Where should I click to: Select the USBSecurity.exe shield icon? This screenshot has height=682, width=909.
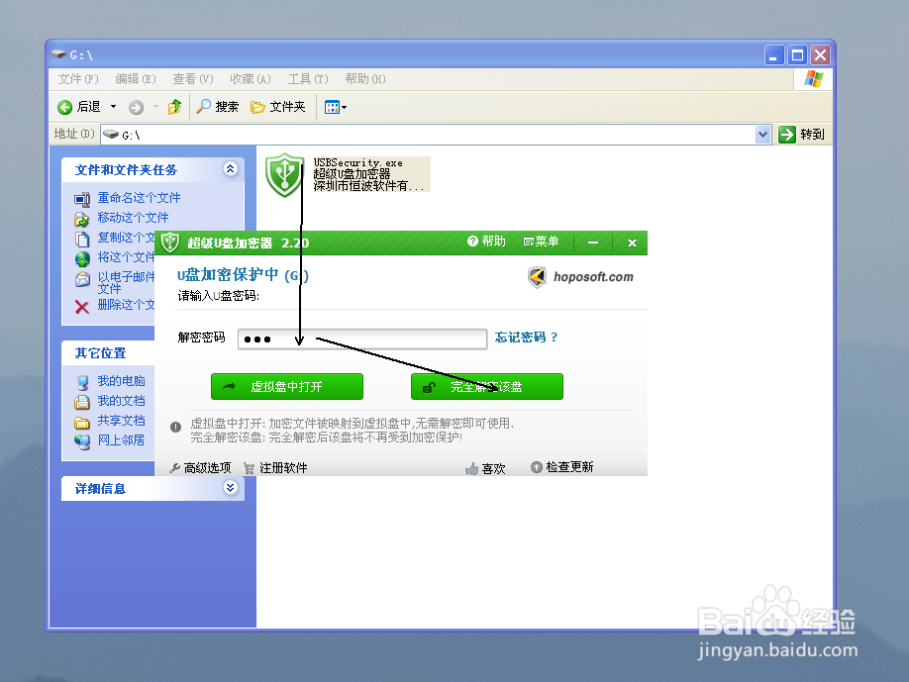click(x=283, y=176)
